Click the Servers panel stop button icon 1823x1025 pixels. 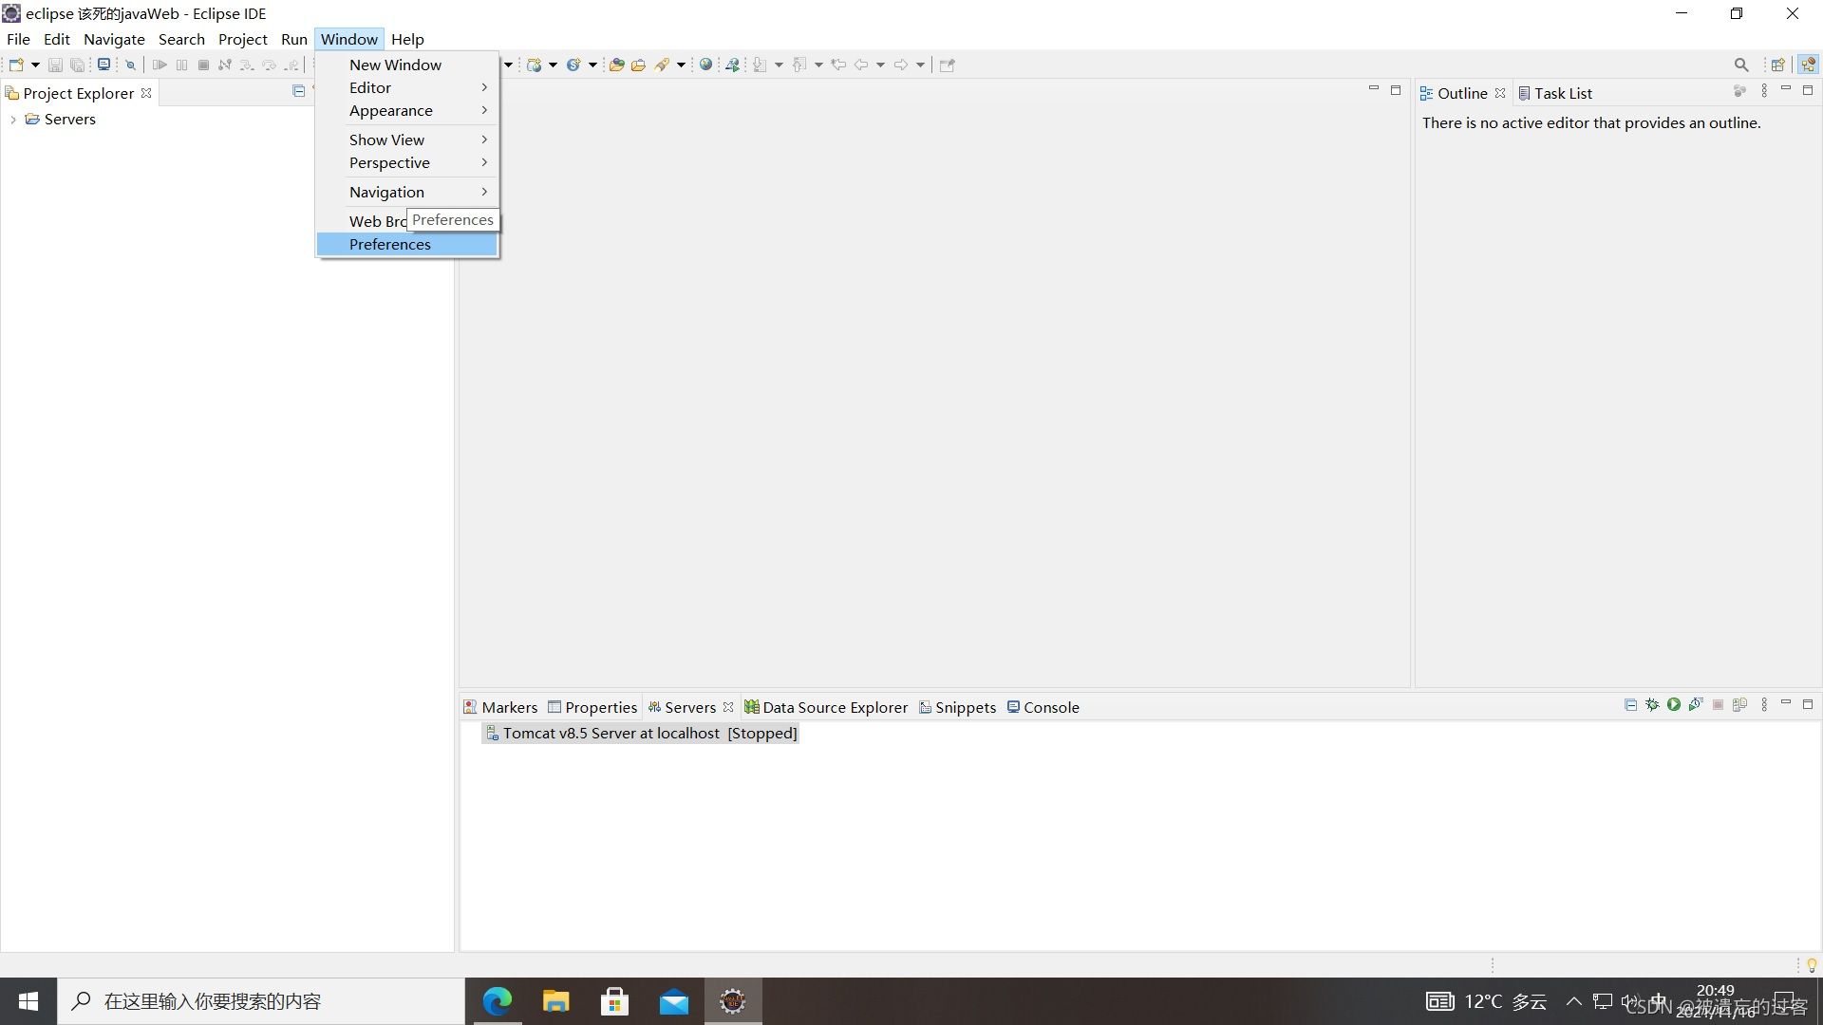coord(1718,704)
